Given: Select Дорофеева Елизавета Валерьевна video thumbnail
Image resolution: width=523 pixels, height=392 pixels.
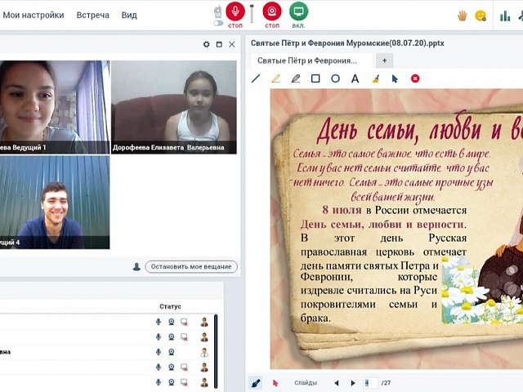Looking at the screenshot, I should click(x=174, y=107).
